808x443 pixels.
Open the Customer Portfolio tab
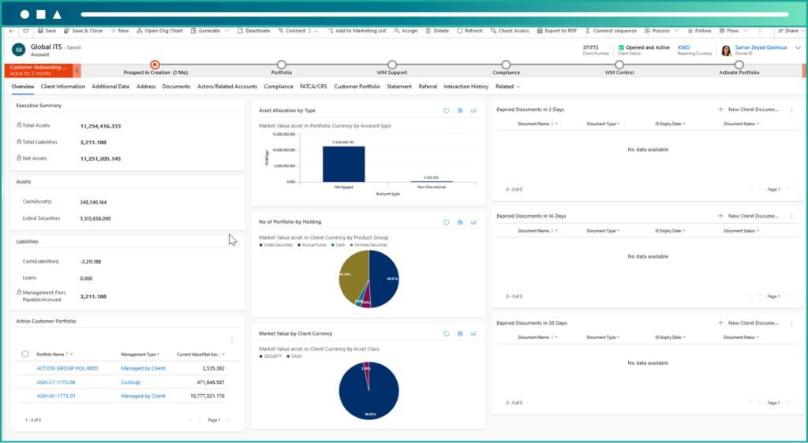357,87
